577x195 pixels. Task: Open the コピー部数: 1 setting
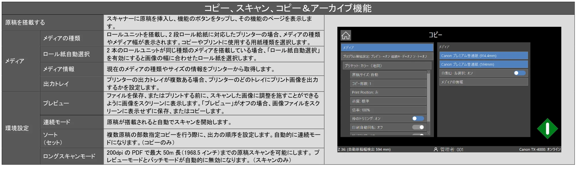coord(388,84)
